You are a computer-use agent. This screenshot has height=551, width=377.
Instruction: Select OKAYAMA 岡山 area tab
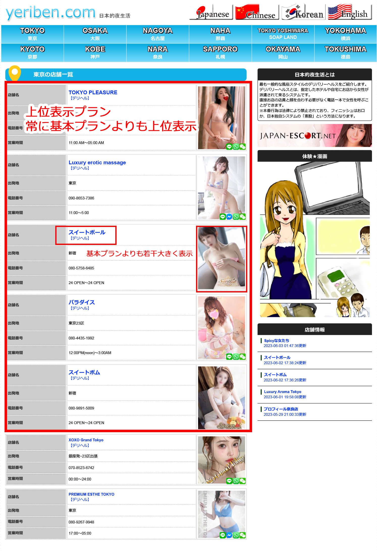pos(283,53)
